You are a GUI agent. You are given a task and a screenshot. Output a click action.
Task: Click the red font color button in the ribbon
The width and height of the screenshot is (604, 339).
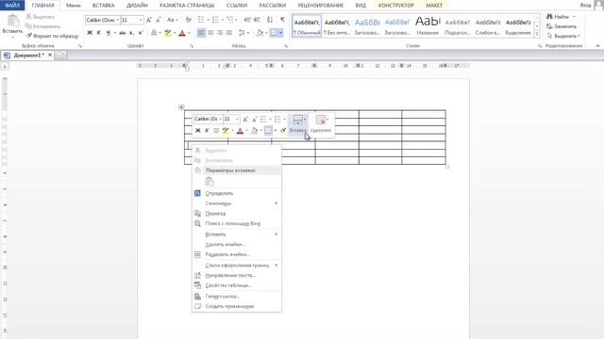click(x=182, y=33)
